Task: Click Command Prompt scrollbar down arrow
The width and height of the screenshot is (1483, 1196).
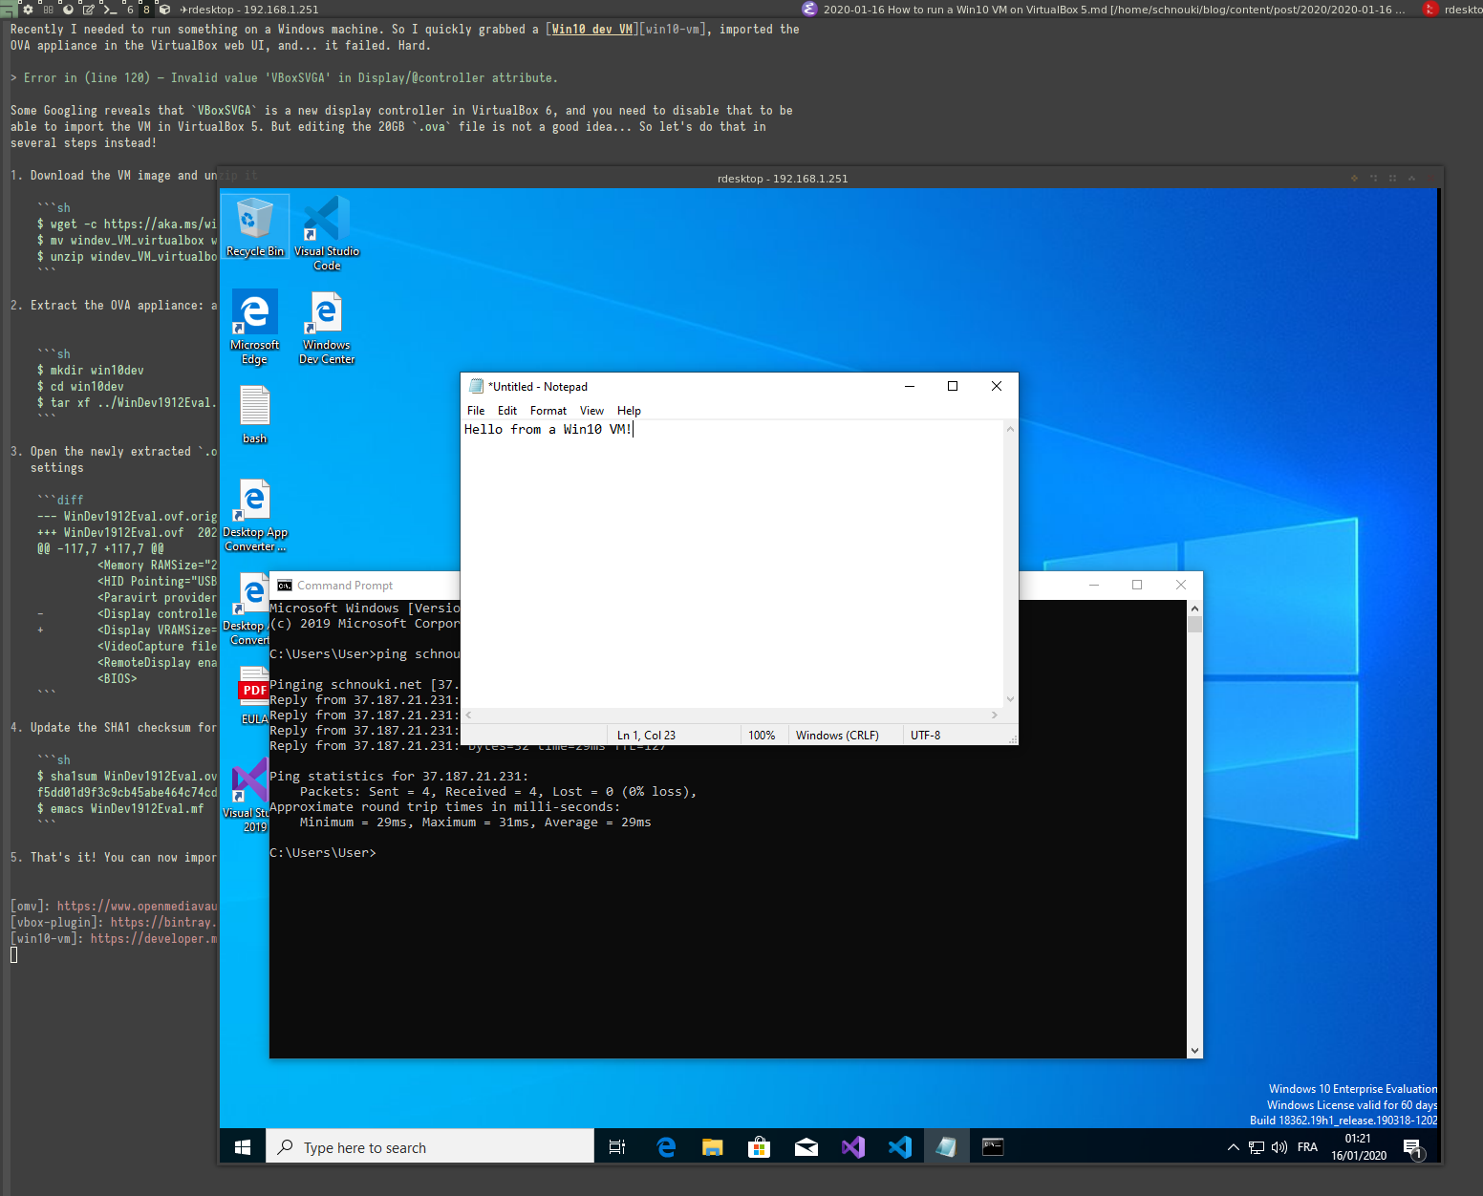Action: 1194,1050
